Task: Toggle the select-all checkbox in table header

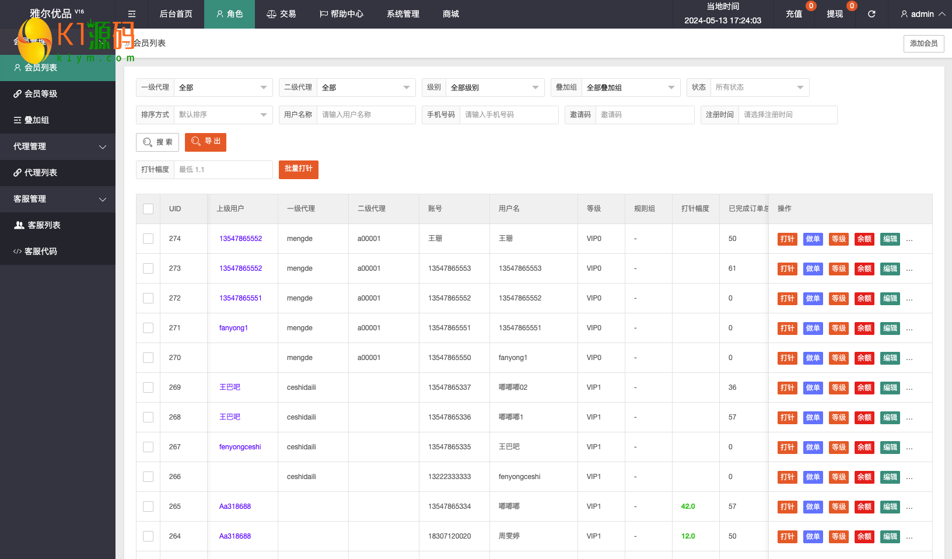Action: 148,209
